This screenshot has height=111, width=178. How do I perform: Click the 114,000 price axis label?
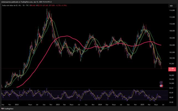172,11
